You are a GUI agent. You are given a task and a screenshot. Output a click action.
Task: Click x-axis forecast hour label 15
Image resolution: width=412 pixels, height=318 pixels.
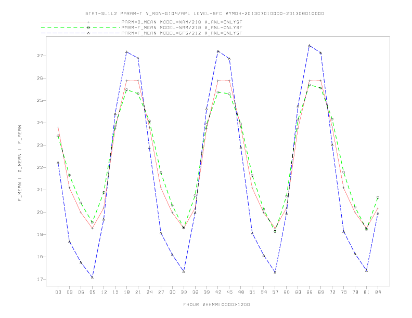click(x=115, y=292)
